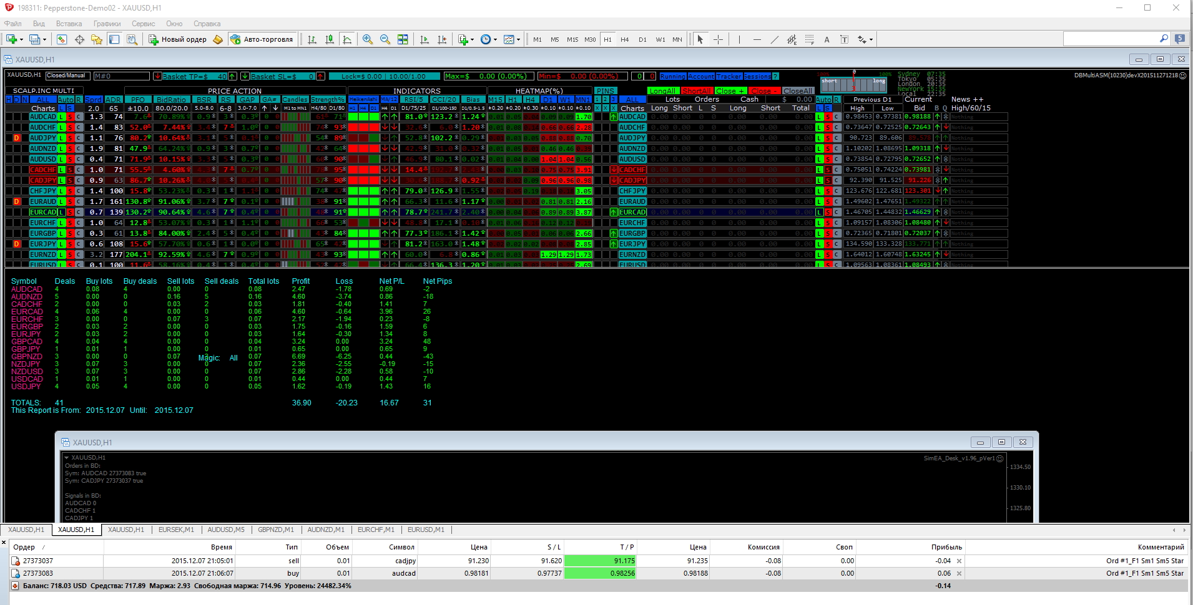Select the H4 timeframe button
This screenshot has height=605, width=1193.
point(625,39)
